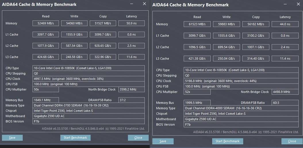Select L3 Cache Write 248.58 GB/s field

coord(74,57)
